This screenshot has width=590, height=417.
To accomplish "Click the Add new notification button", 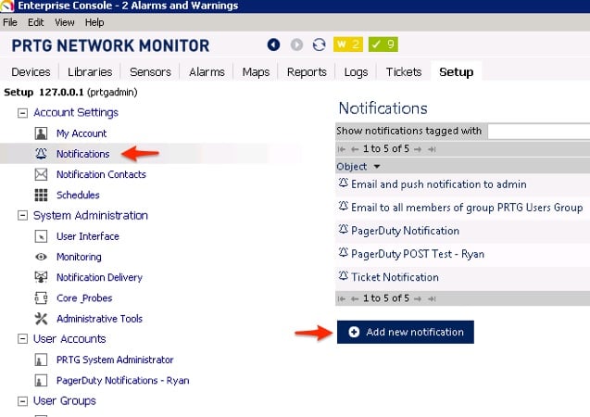I will 406,332.
